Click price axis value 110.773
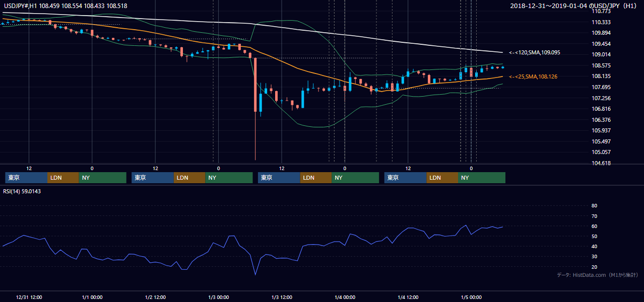 601,11
